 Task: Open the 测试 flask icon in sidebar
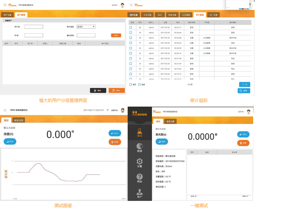pyautogui.click(x=140, y=132)
